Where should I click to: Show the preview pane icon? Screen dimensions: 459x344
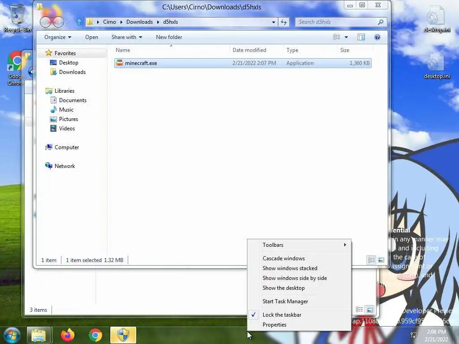coord(361,37)
